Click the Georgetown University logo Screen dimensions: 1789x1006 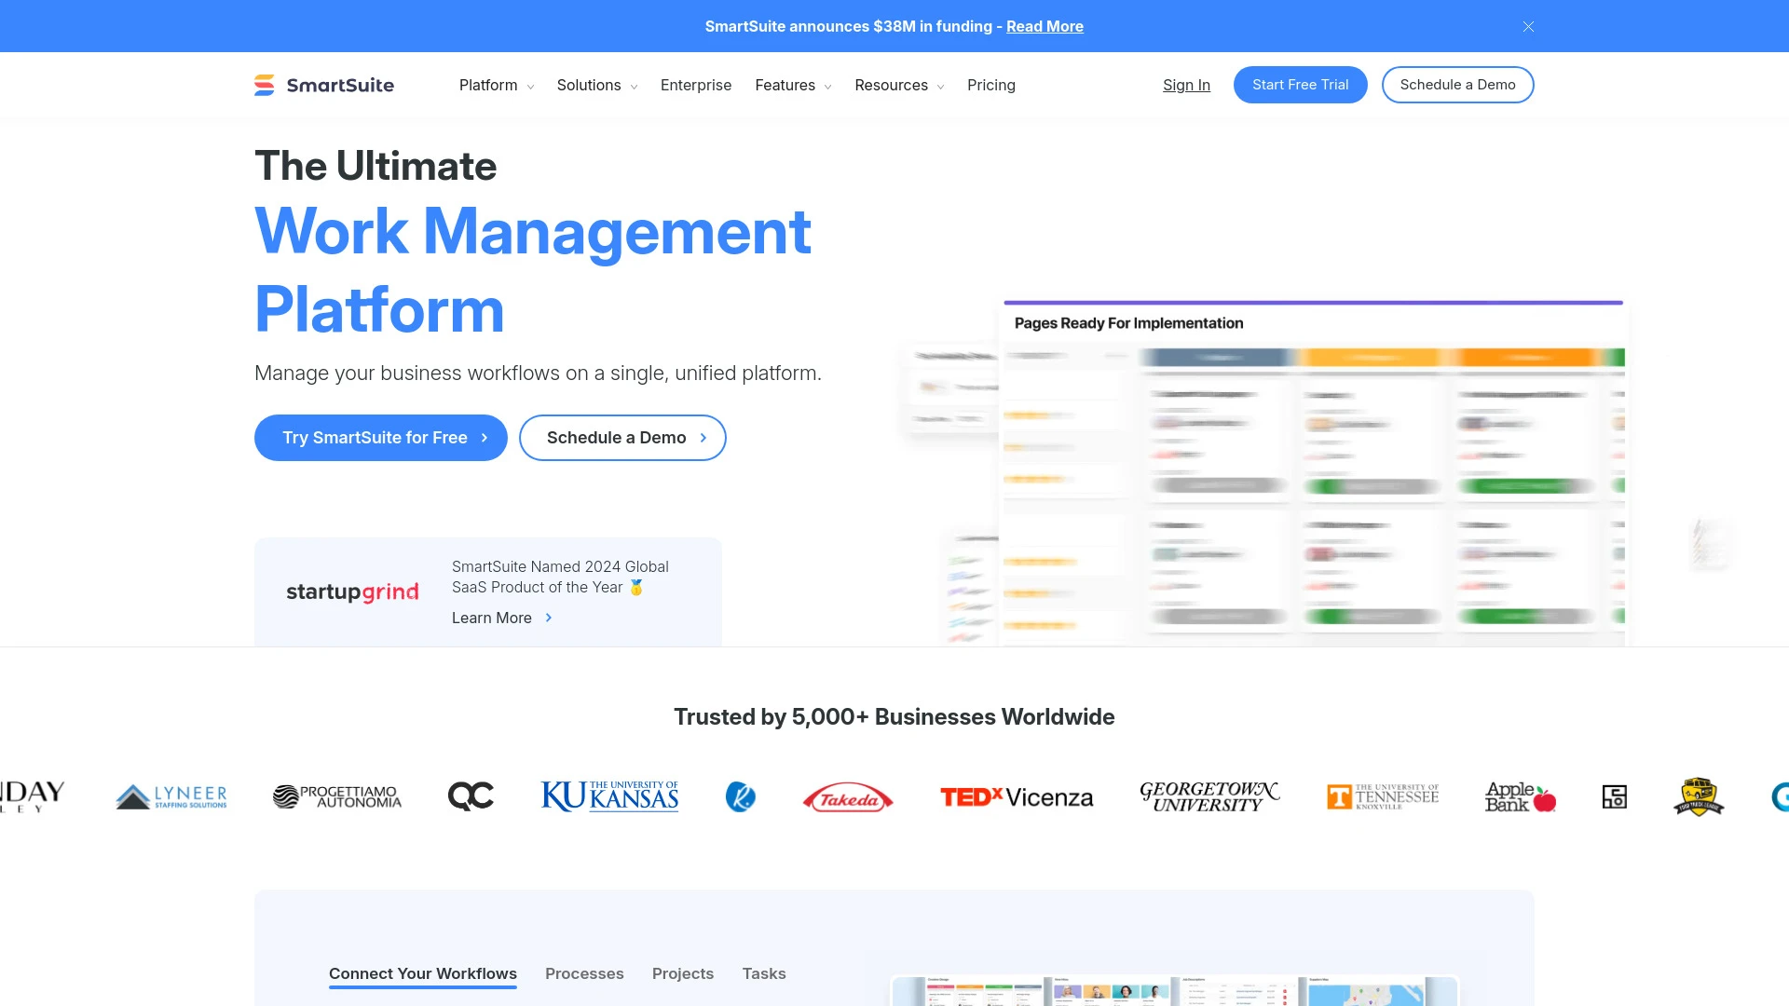click(x=1209, y=796)
